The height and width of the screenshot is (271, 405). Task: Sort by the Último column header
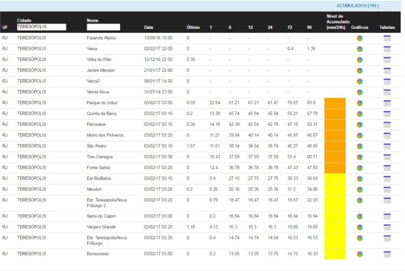[193, 28]
